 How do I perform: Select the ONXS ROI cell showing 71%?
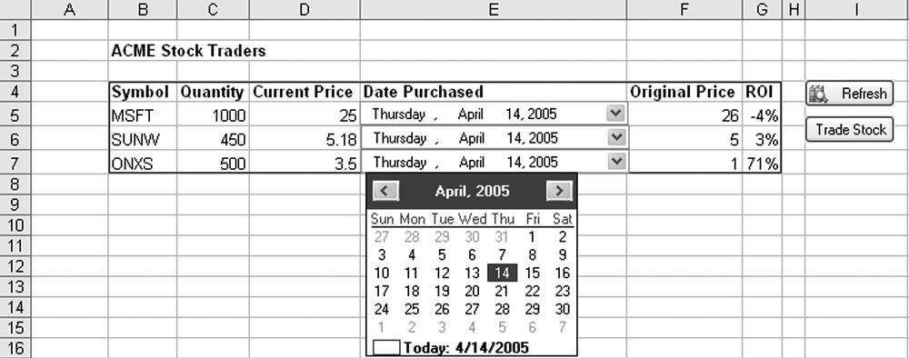(x=762, y=164)
